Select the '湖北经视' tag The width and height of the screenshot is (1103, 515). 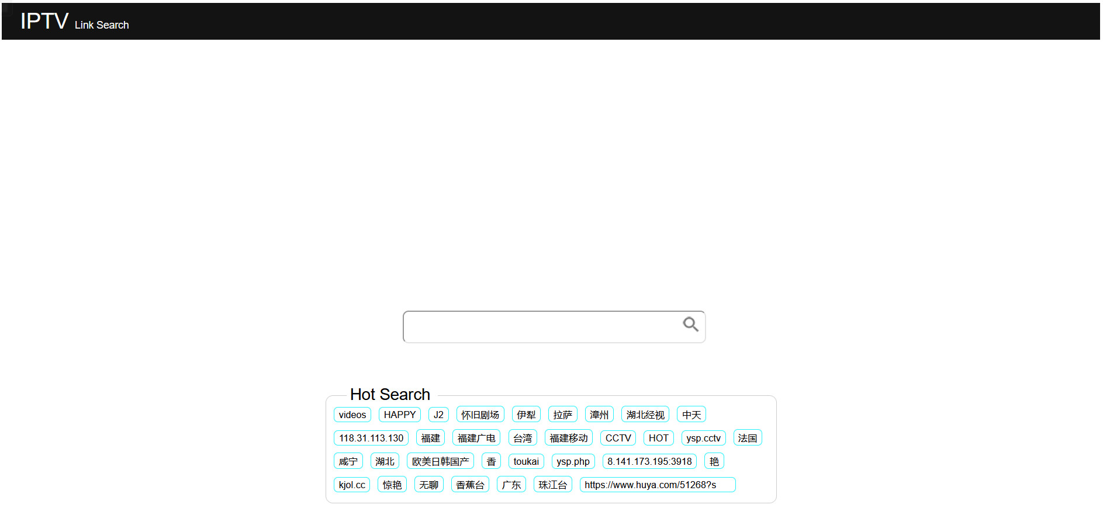click(x=645, y=415)
